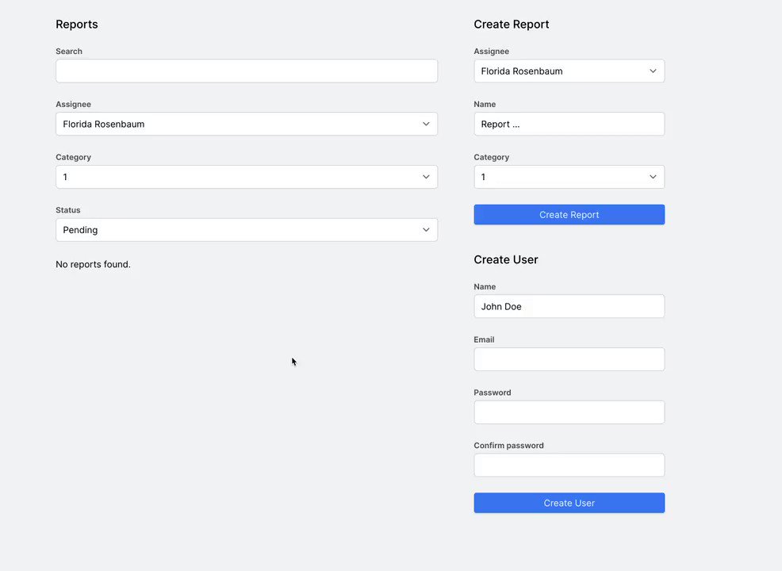Click the Name field containing John Doe
Viewport: 782px width, 571px height.
(x=569, y=306)
